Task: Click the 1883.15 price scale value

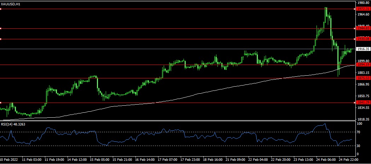Action: point(364,72)
